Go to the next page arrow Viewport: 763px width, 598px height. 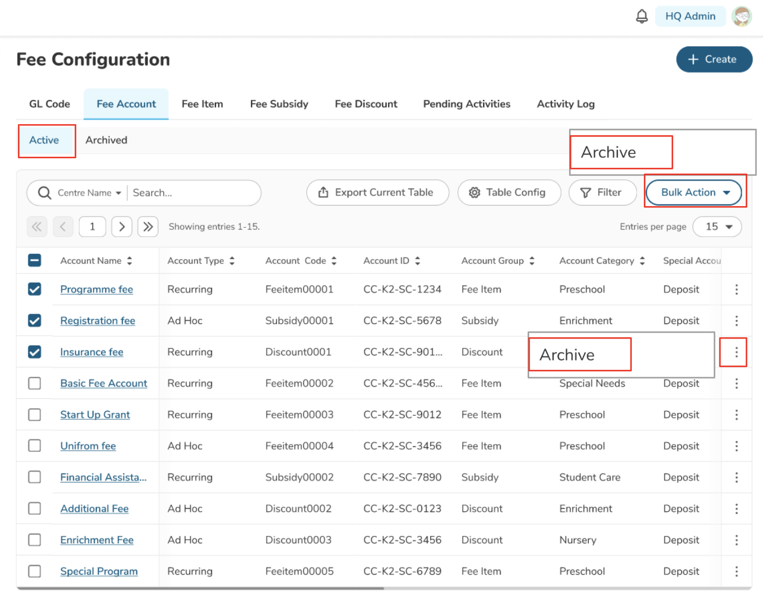click(x=122, y=226)
